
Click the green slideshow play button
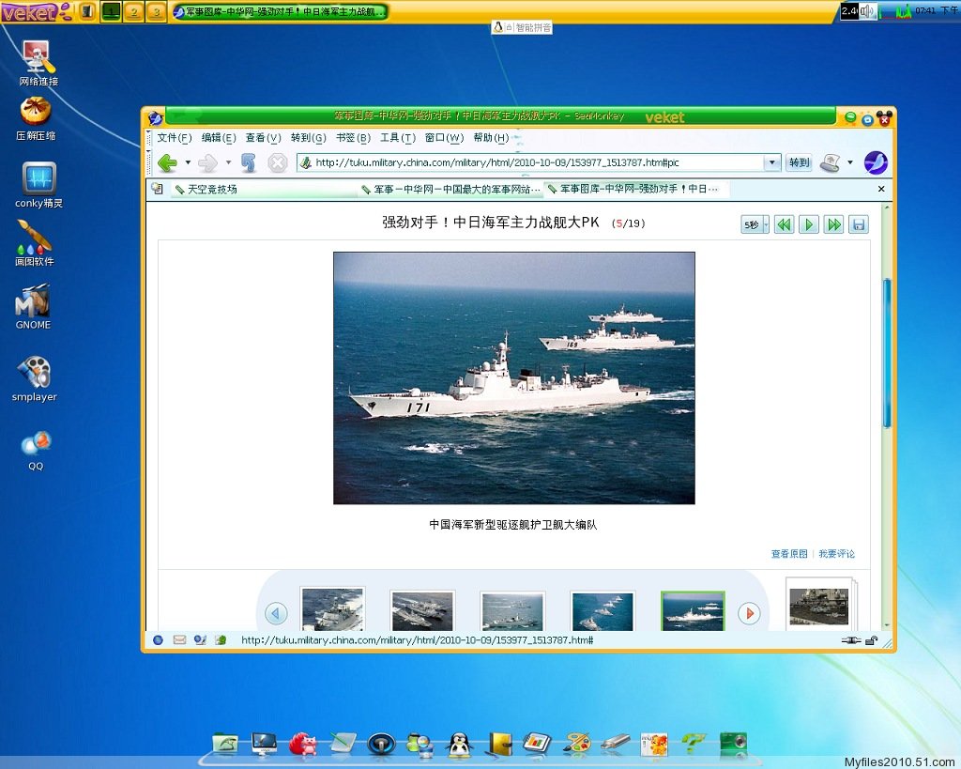pyautogui.click(x=809, y=224)
